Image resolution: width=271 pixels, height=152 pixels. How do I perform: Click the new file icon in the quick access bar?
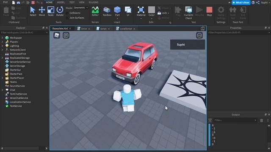click(x=14, y=3)
